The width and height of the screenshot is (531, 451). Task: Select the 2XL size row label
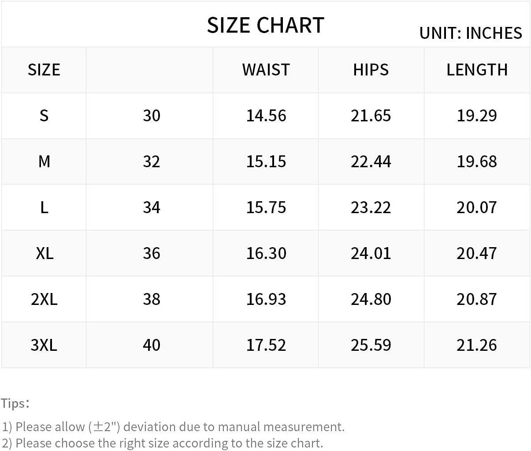[x=44, y=299]
